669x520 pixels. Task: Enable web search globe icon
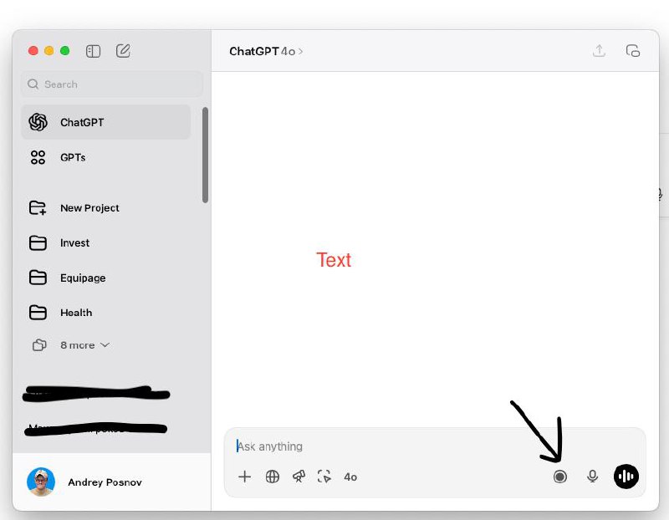(x=272, y=477)
